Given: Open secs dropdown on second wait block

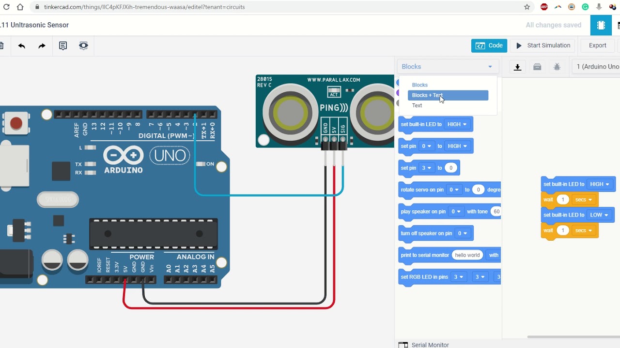Looking at the screenshot, I should [x=583, y=231].
